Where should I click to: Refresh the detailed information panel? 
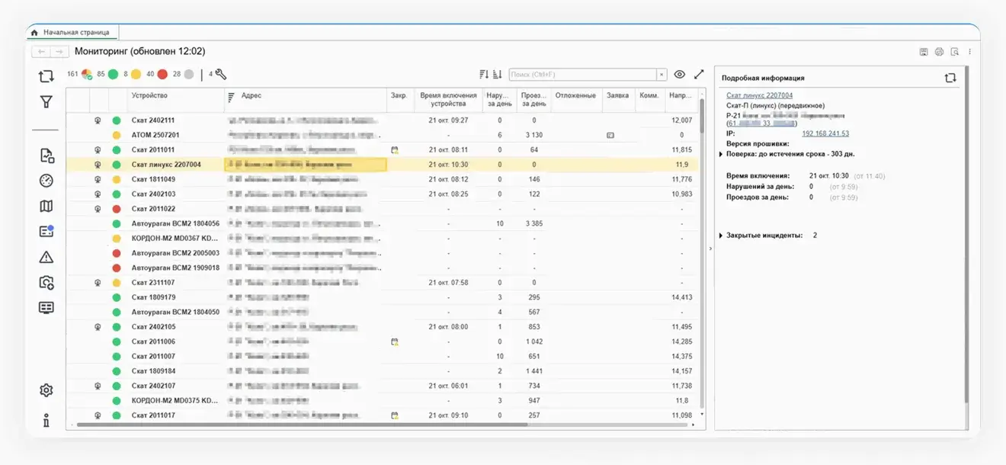point(950,78)
